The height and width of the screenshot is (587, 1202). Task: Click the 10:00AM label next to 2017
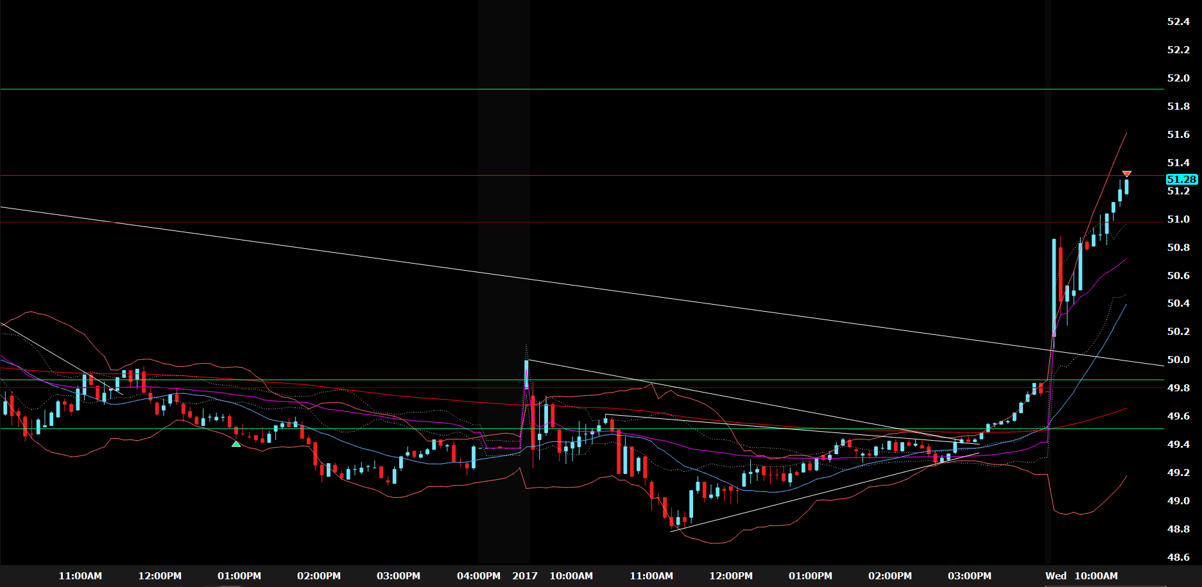coord(571,576)
